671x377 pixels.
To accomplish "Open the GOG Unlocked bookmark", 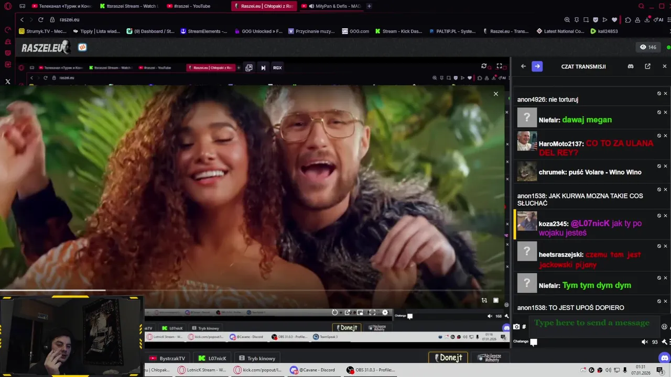I will click(258, 31).
